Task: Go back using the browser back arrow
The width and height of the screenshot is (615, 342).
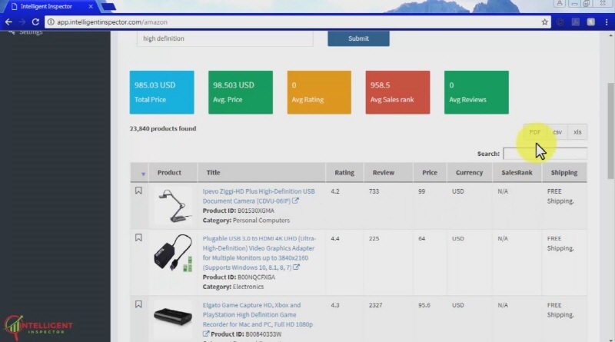Action: click(x=8, y=22)
